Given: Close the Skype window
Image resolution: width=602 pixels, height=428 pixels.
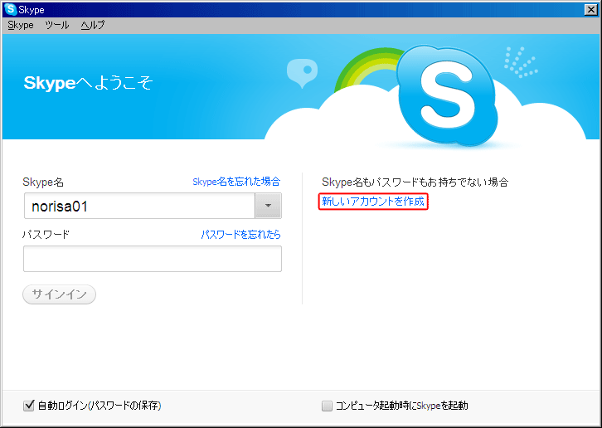Looking at the screenshot, I should coord(590,10).
